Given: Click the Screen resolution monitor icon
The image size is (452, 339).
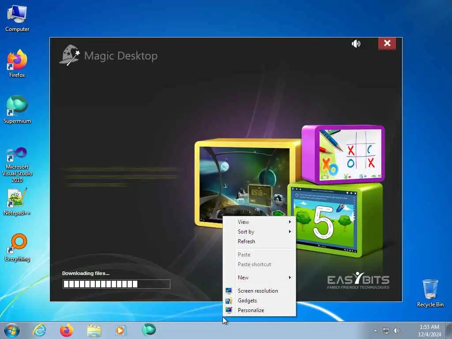Looking at the screenshot, I should [229, 291].
